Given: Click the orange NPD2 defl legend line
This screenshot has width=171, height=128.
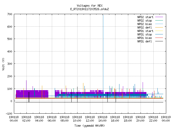Looking at the screenshot, I should pyautogui.click(x=159, y=27).
